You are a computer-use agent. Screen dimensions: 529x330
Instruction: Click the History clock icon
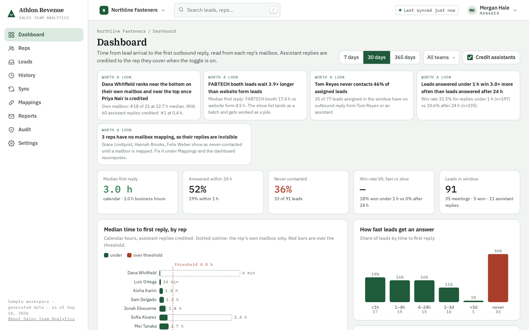tap(11, 76)
